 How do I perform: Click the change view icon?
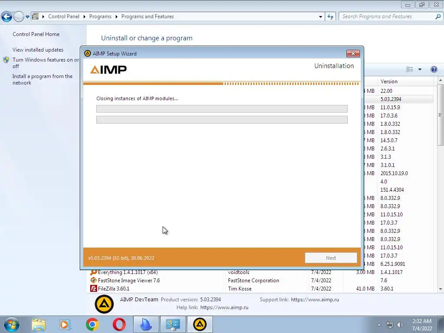[x=409, y=69]
